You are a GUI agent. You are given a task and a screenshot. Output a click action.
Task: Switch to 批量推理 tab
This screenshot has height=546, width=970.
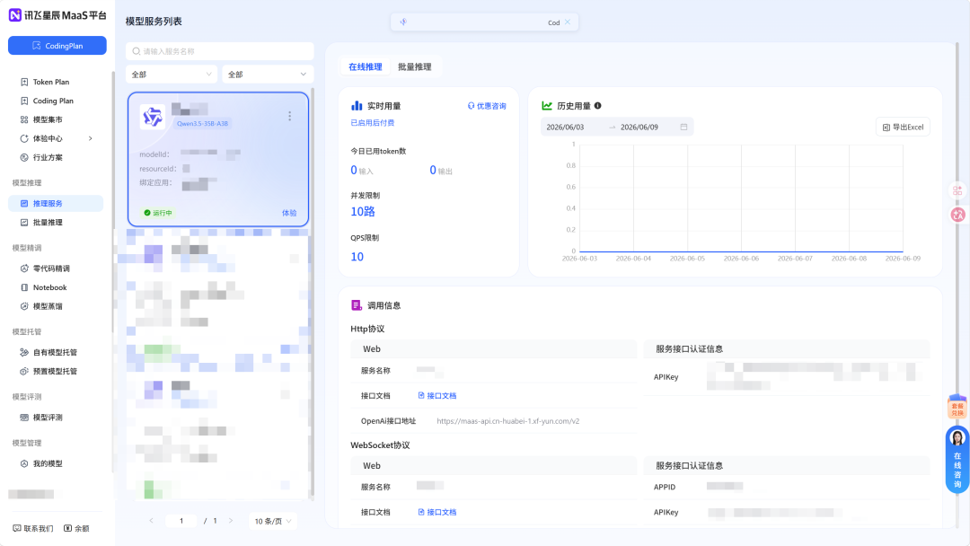coord(414,66)
